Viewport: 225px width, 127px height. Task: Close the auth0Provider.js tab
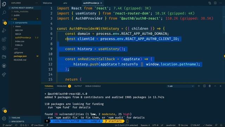point(101,3)
